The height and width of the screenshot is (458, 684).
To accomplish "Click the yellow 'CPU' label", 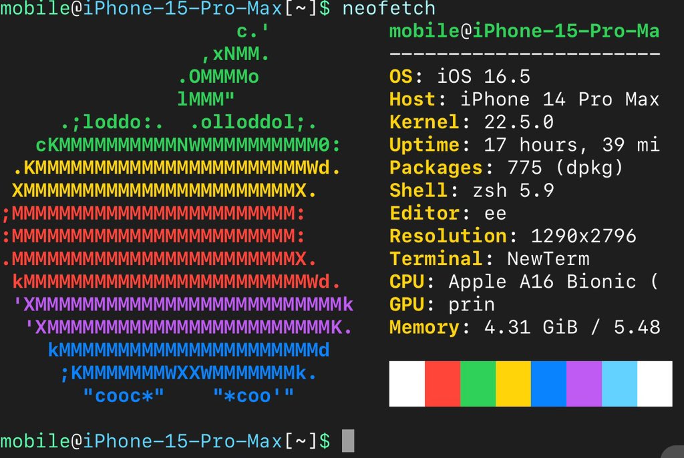I will point(407,281).
